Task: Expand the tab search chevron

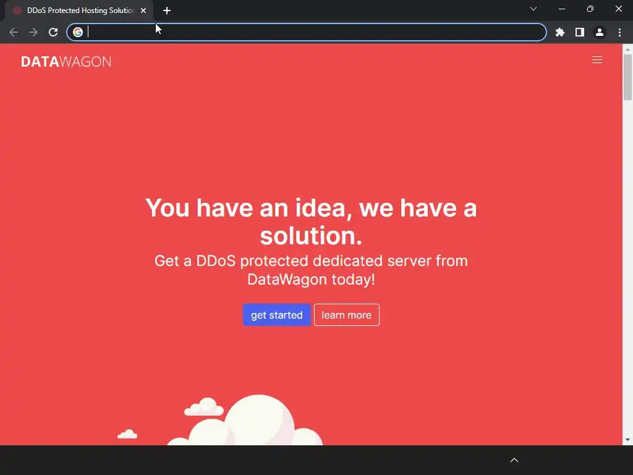Action: tap(533, 9)
